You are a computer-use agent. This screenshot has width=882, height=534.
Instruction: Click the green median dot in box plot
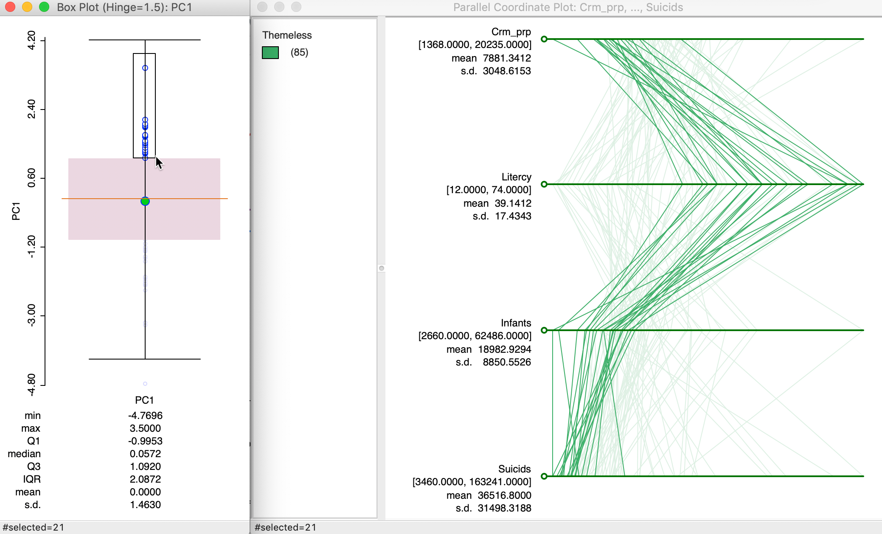click(x=145, y=201)
